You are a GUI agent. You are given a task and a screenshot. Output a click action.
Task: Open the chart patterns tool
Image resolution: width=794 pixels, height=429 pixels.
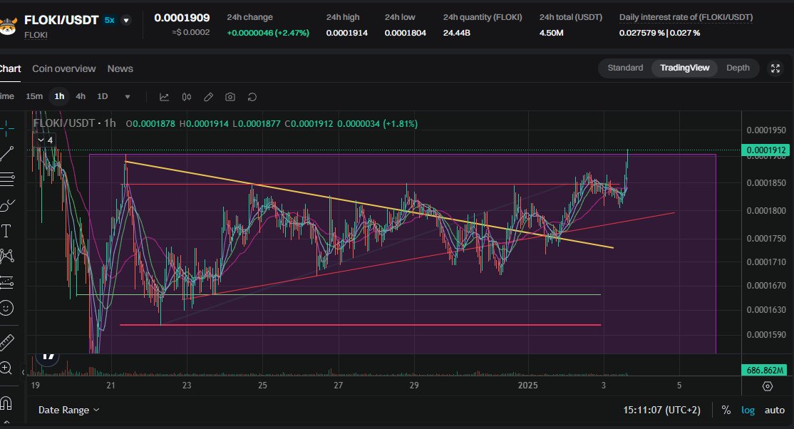tap(6, 256)
